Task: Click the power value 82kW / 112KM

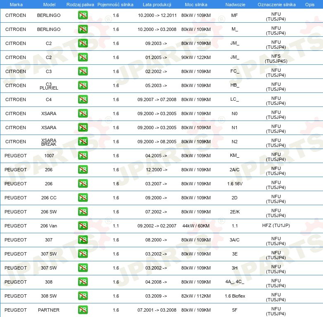Action: click(196, 296)
